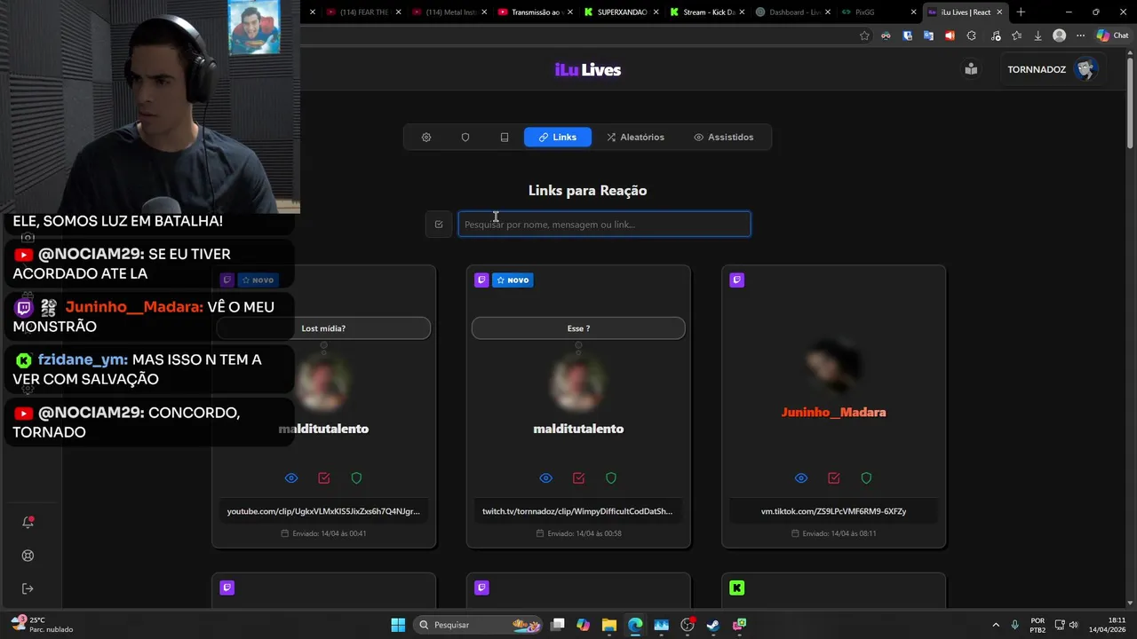Open Steam from the taskbar
This screenshot has height=639, width=1137.
pos(712,625)
